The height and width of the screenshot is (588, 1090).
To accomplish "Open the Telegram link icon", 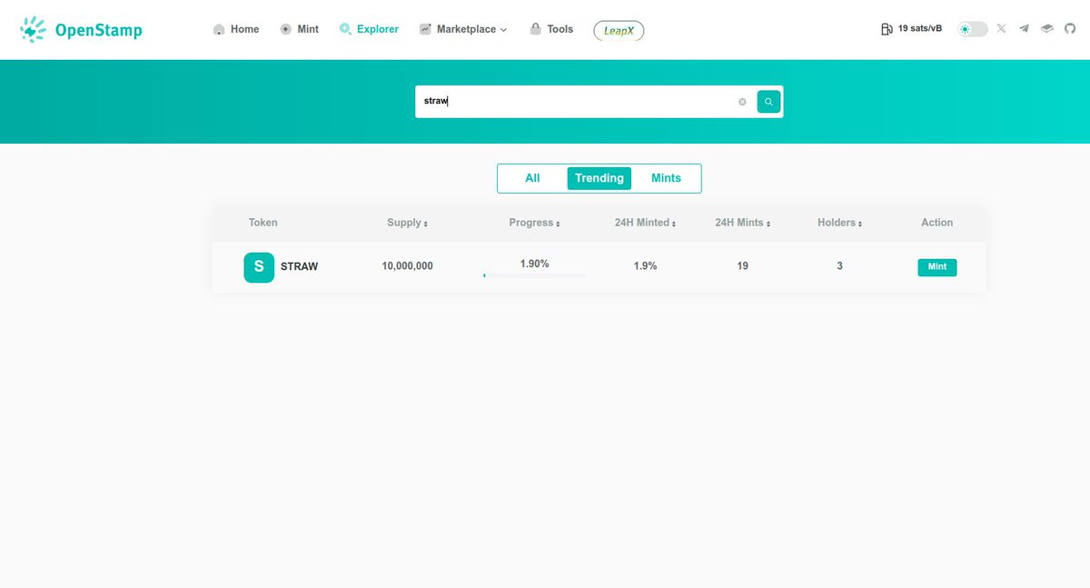I will (1024, 29).
